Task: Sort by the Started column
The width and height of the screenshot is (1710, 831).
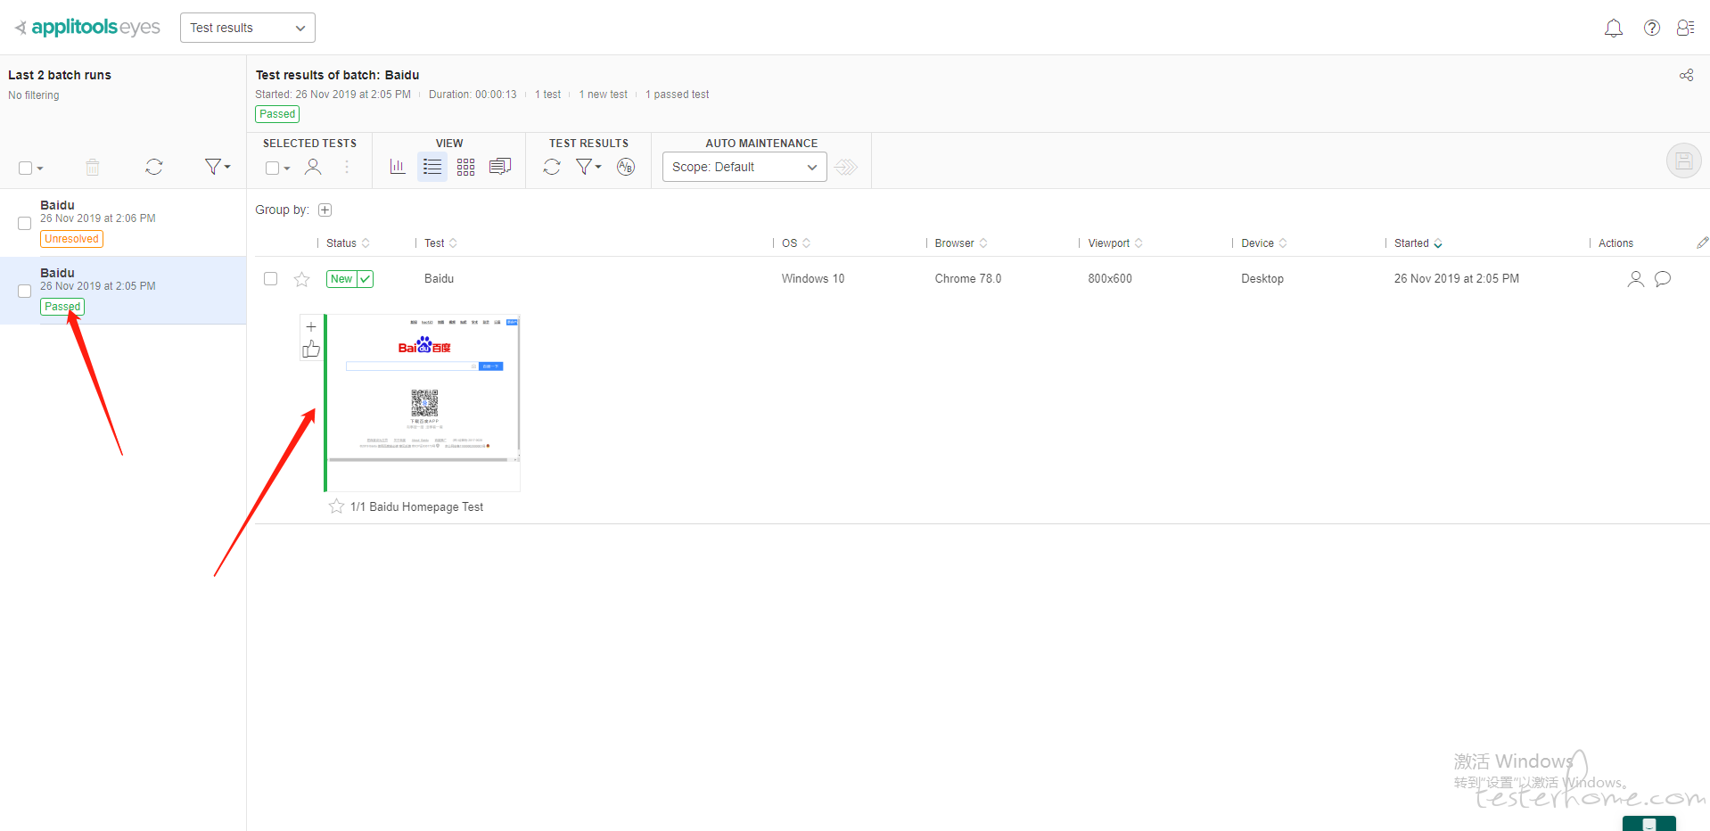Action: [x=1418, y=243]
